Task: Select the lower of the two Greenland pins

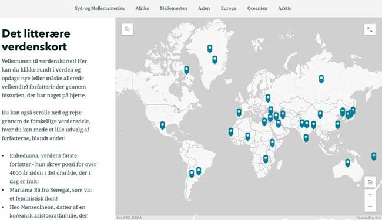Action: pyautogui.click(x=215, y=60)
